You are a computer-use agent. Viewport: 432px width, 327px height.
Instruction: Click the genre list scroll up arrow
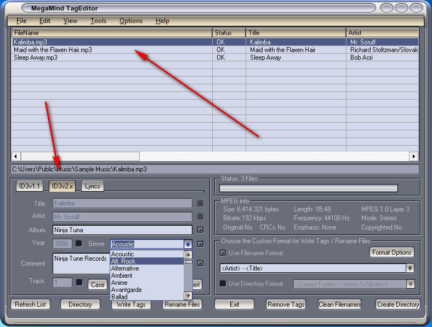pyautogui.click(x=188, y=255)
